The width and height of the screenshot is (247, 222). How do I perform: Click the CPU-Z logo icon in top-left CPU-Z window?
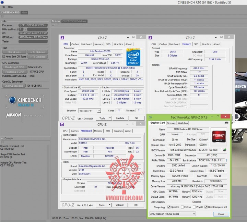[62, 38]
